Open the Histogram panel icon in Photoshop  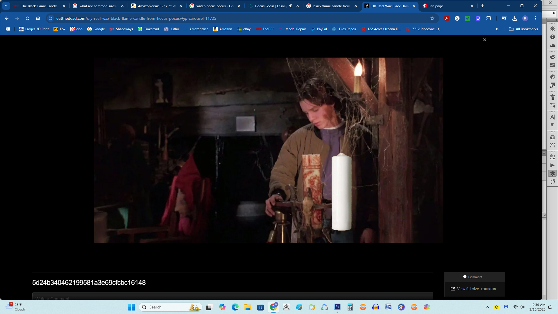click(552, 45)
